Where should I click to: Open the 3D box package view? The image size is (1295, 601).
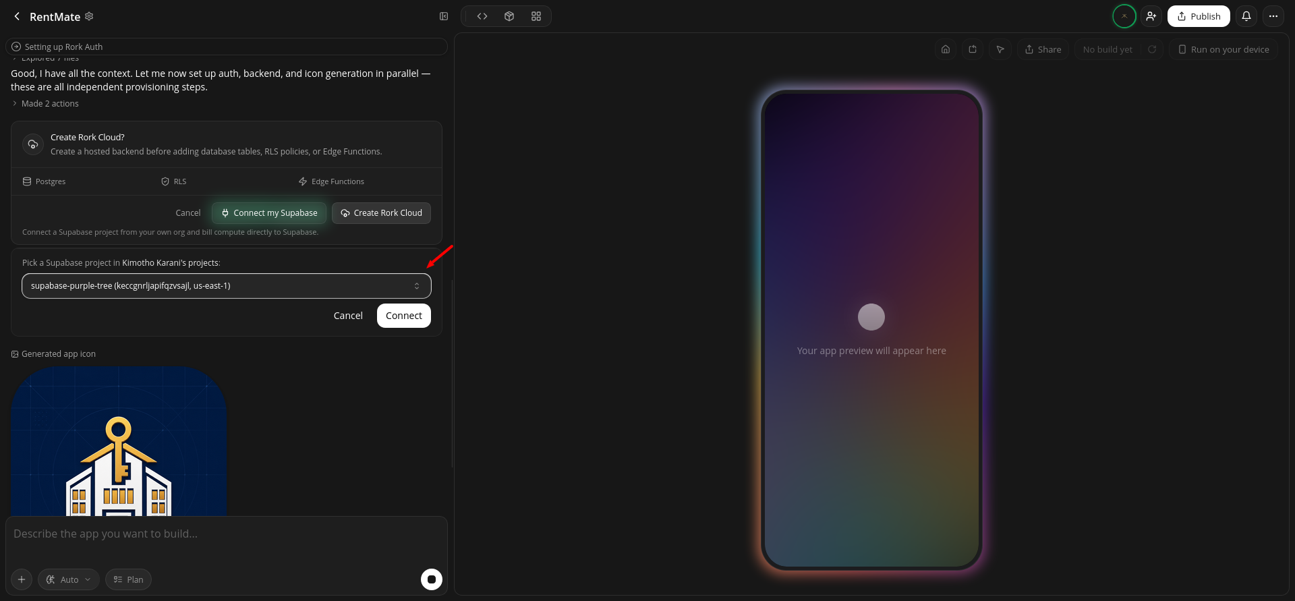tap(509, 16)
